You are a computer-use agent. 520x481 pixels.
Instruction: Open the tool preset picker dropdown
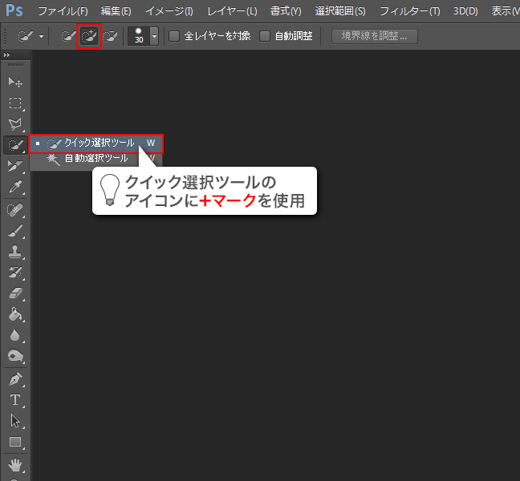[x=41, y=36]
